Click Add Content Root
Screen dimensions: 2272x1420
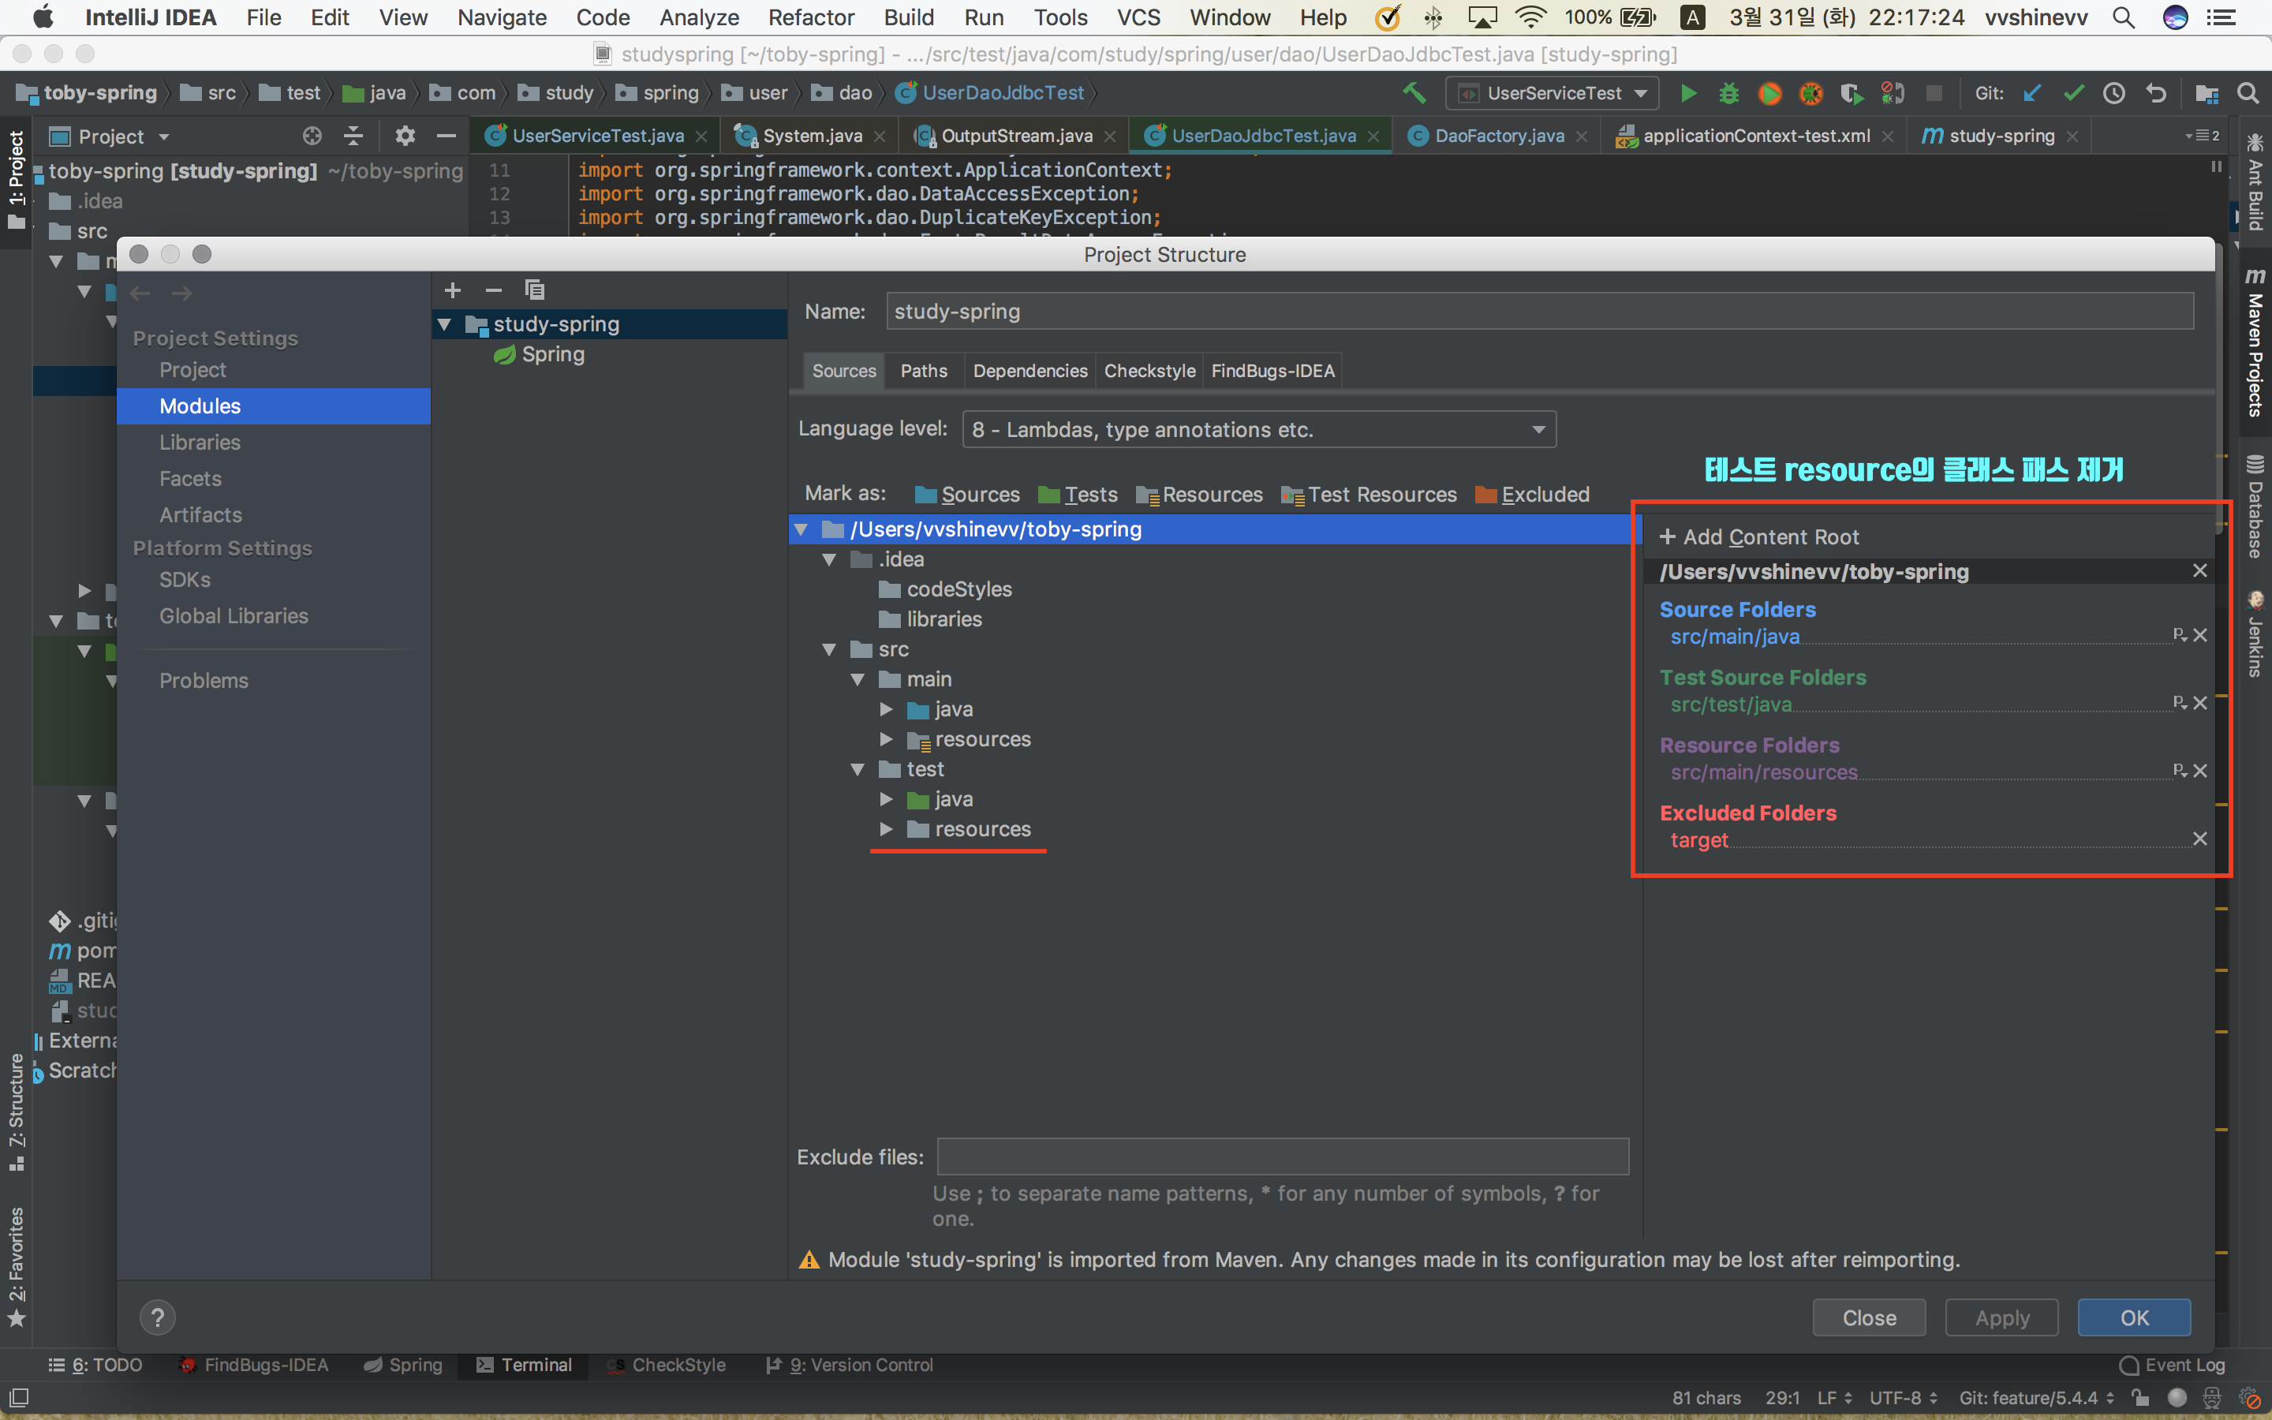point(1759,537)
